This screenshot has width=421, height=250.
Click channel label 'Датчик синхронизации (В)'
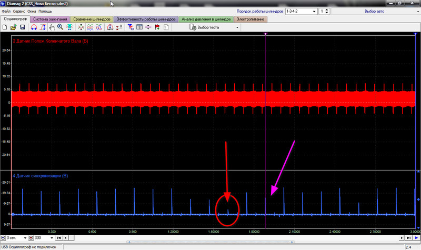coord(41,176)
